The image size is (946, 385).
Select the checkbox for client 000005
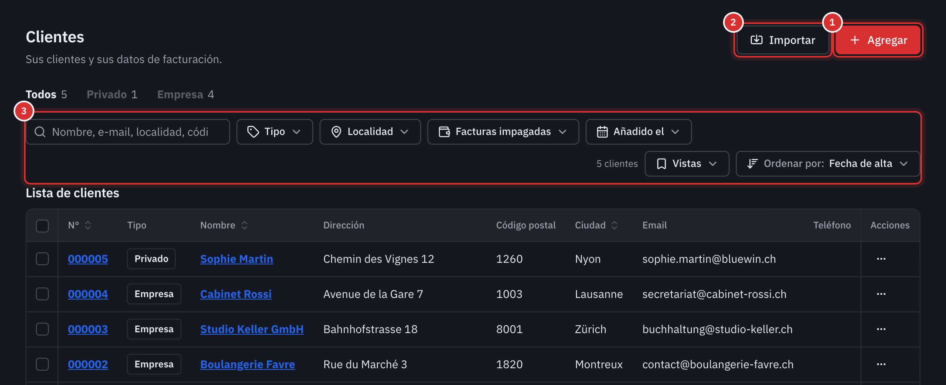pyautogui.click(x=42, y=259)
